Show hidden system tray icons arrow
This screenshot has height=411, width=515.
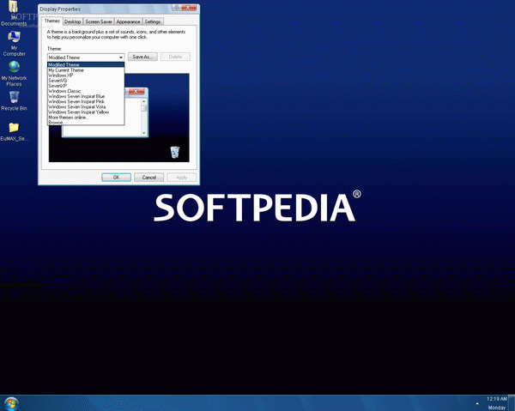(x=477, y=403)
